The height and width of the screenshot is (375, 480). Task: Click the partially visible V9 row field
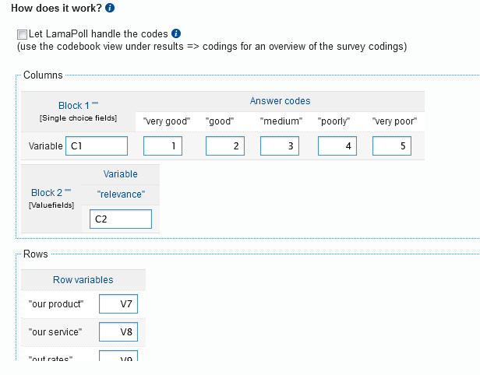[x=118, y=357]
